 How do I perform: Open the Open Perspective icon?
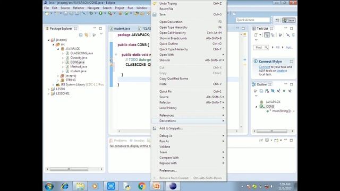[x=277, y=20]
